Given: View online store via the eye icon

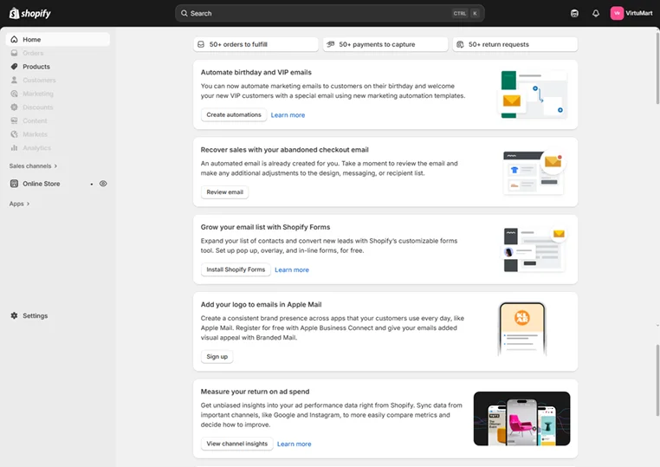Looking at the screenshot, I should click(103, 184).
